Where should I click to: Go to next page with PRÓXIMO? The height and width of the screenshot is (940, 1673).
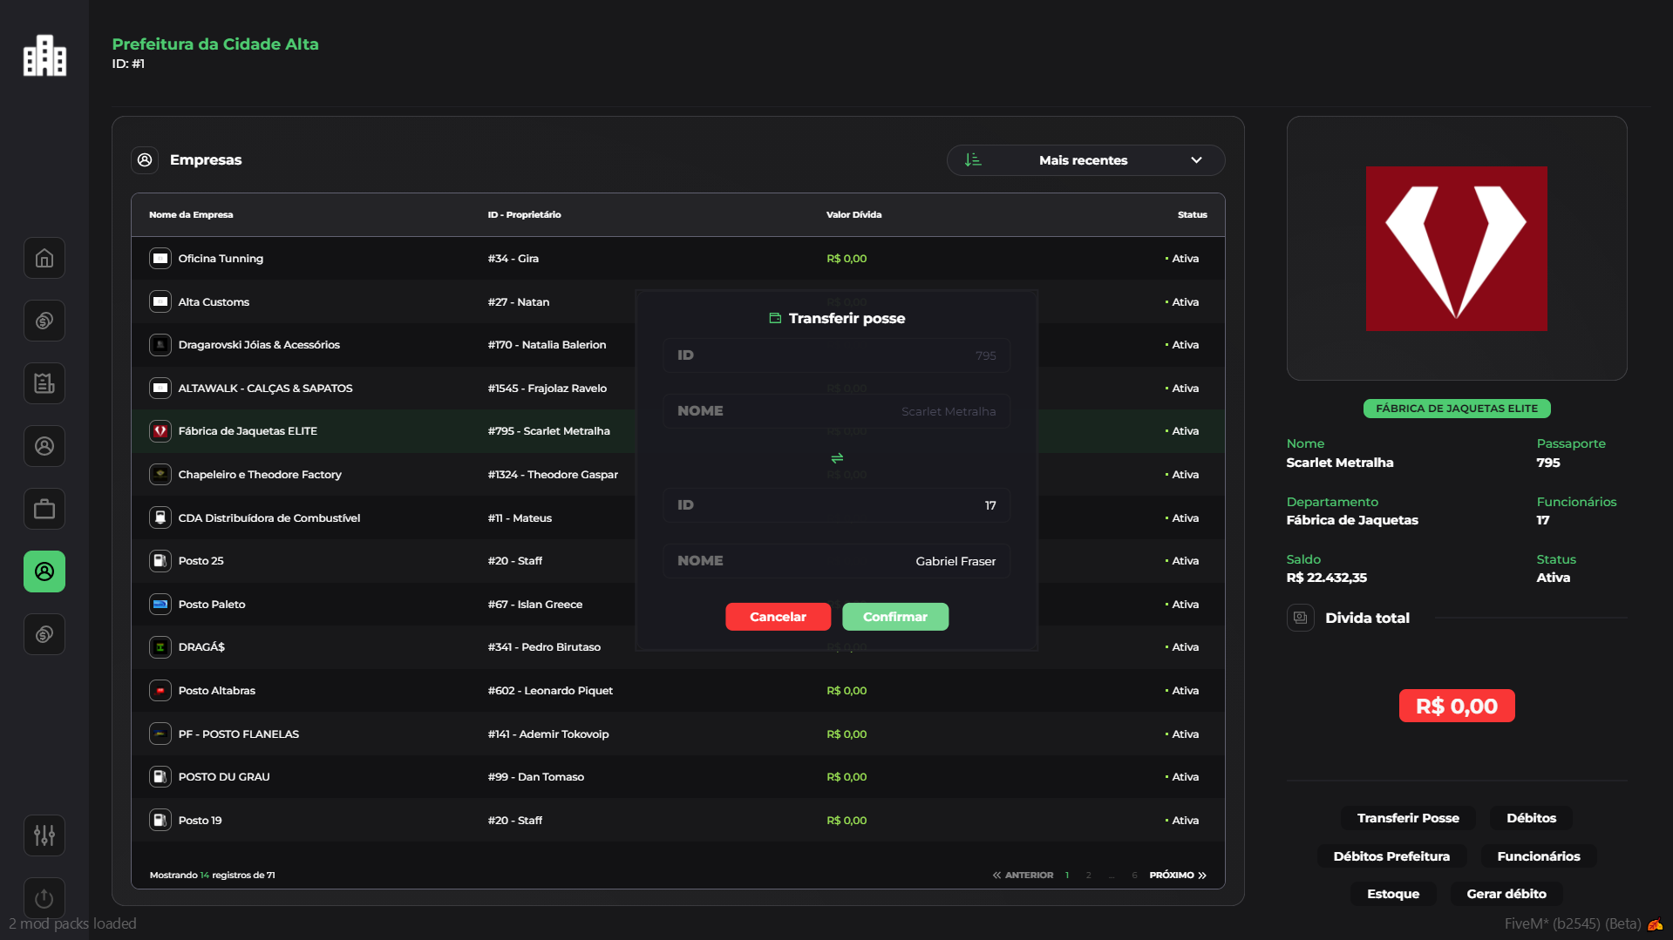[x=1177, y=875]
